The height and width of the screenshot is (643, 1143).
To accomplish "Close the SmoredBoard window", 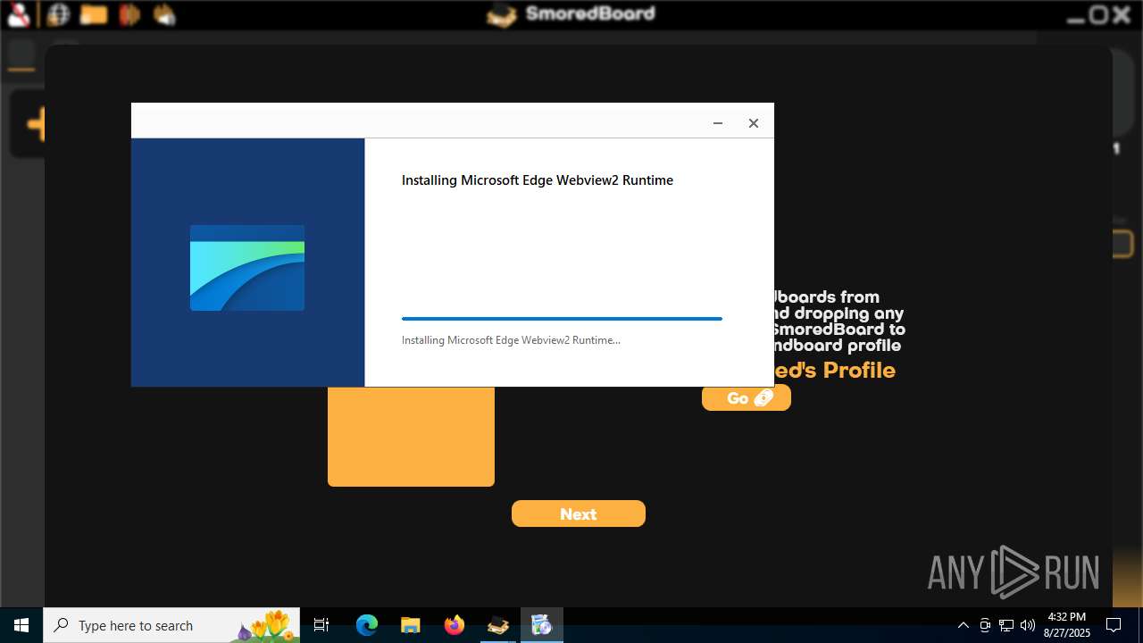I will pos(1122,15).
